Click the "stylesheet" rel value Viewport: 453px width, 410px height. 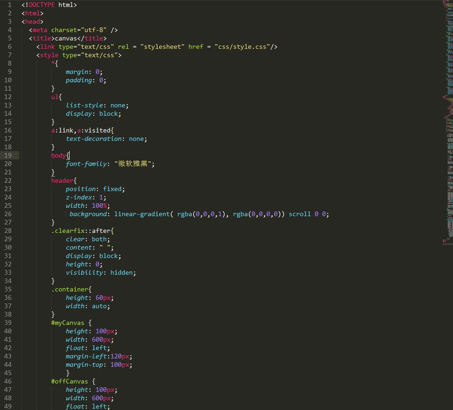coord(162,47)
